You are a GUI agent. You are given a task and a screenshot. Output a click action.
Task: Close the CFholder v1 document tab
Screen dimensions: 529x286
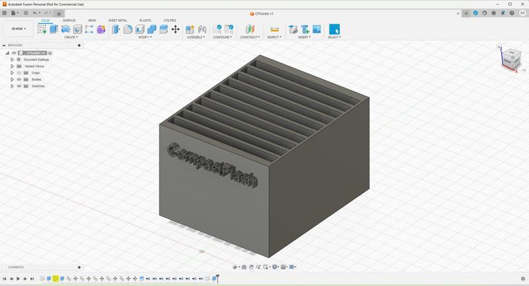click(x=458, y=13)
